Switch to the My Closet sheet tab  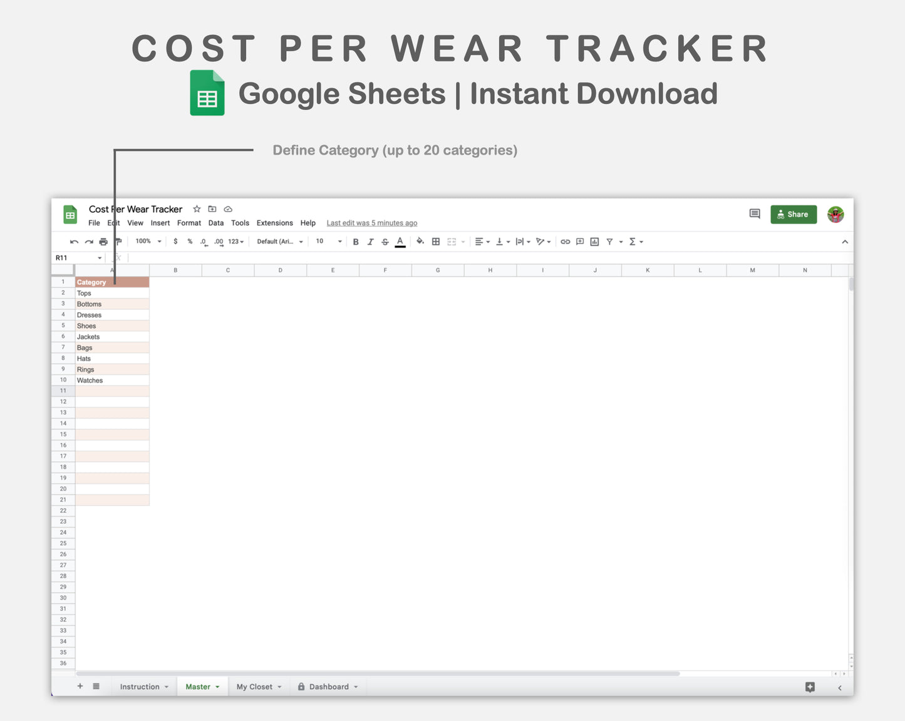click(x=255, y=687)
